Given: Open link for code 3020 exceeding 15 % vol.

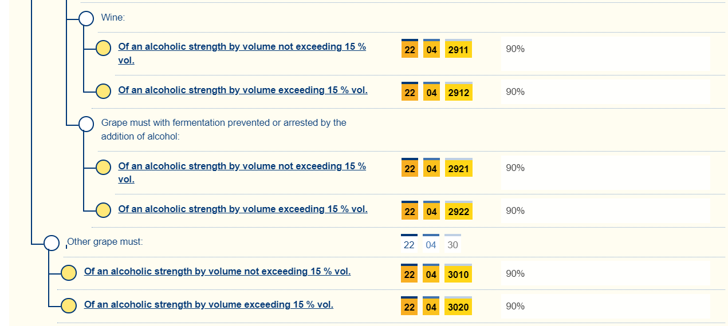Looking at the screenshot, I should click(x=208, y=304).
